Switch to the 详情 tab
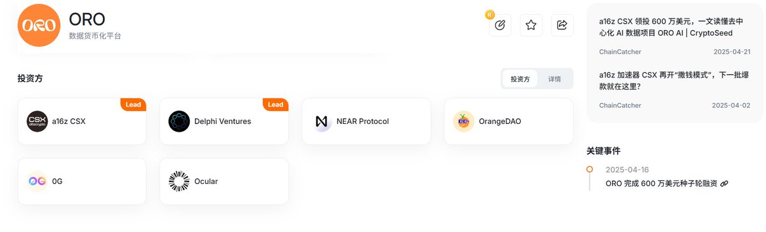Screen dimensions: 766x232 (x=555, y=79)
